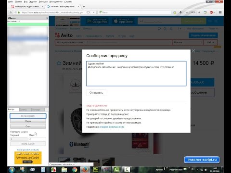
Task: Click RU language indicator in tray
Action: pyautogui.click(x=193, y=169)
